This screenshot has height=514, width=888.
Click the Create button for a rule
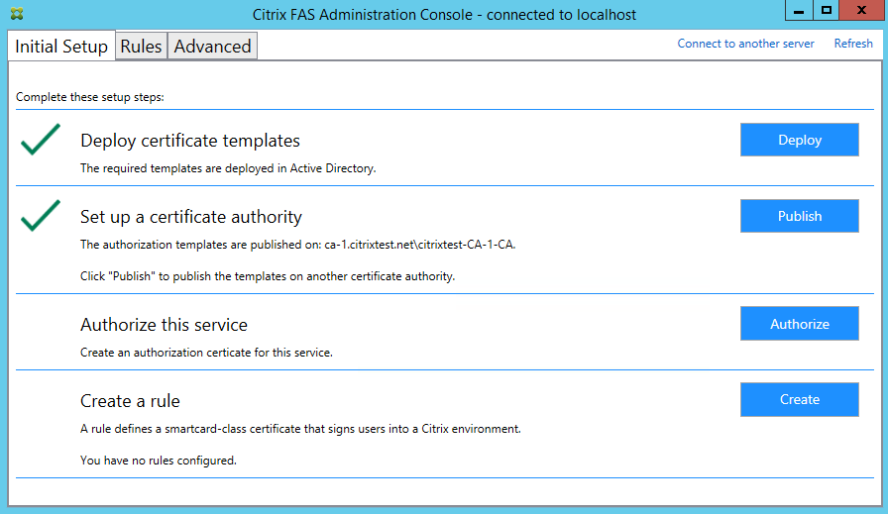(799, 400)
